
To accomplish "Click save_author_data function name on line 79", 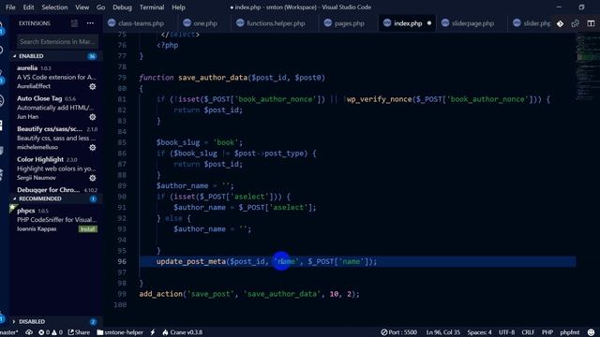I will [x=213, y=78].
